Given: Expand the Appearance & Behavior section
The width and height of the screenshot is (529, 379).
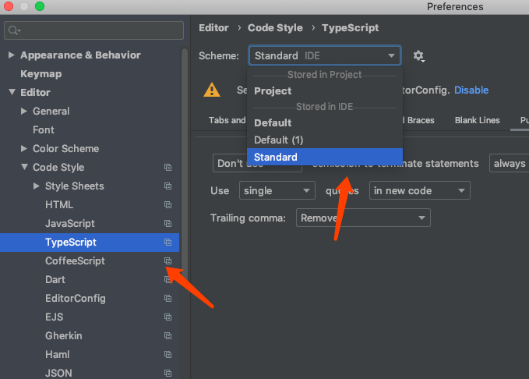Looking at the screenshot, I should click(x=11, y=55).
